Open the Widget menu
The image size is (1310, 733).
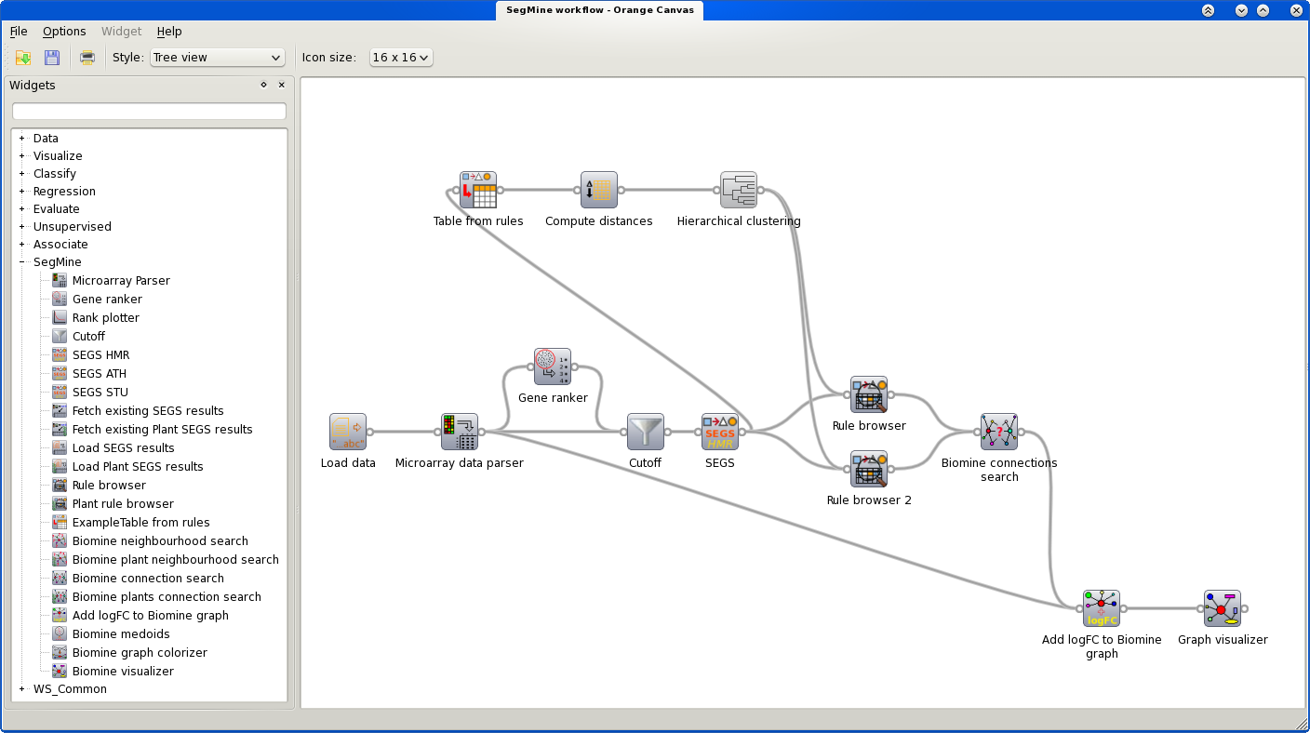[121, 32]
